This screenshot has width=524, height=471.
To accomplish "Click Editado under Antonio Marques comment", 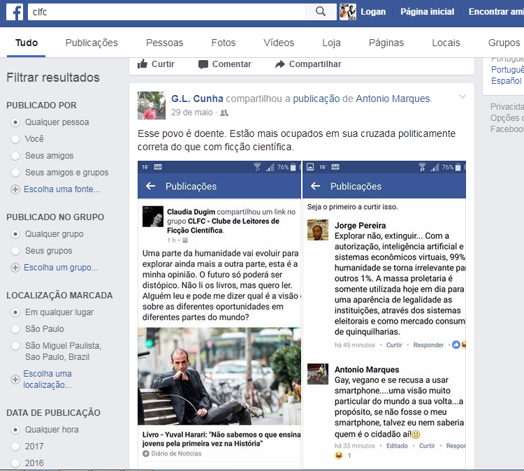I will pyautogui.click(x=397, y=446).
